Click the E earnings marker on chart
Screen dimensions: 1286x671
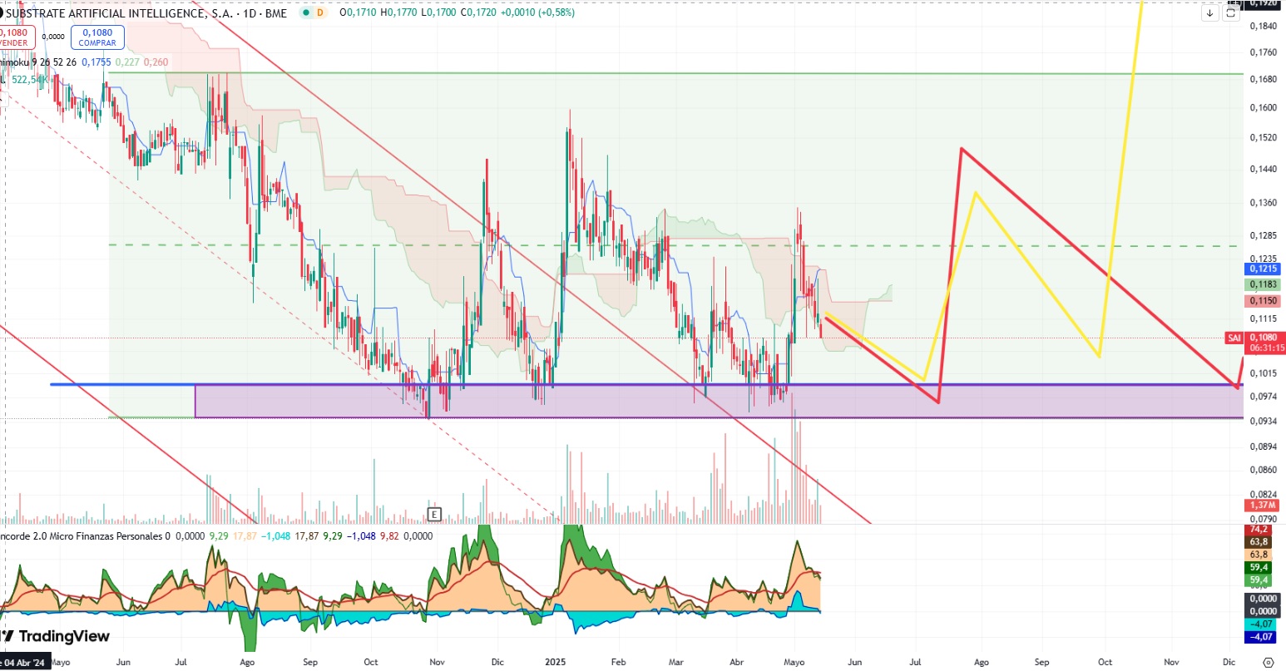pyautogui.click(x=433, y=513)
